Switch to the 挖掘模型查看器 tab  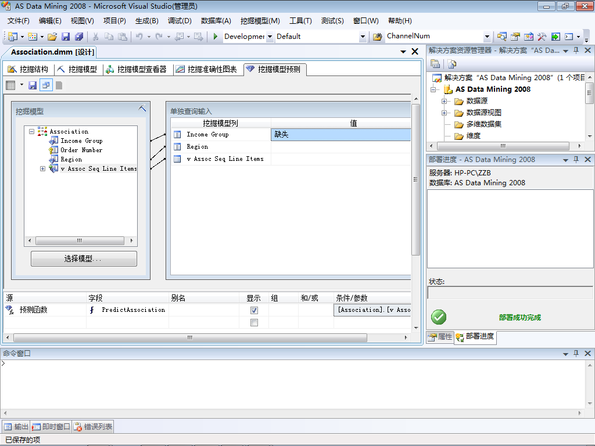pos(136,69)
